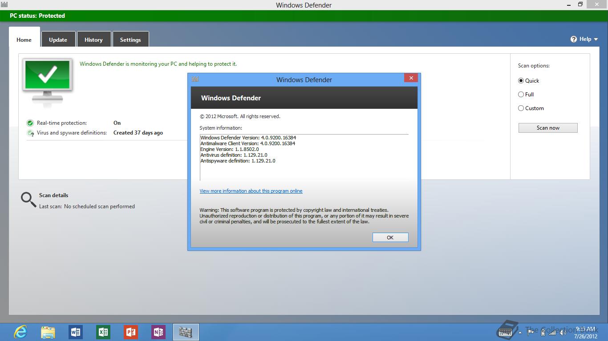Click the 'Windows Defender is monitoring your PC' message

[158, 64]
